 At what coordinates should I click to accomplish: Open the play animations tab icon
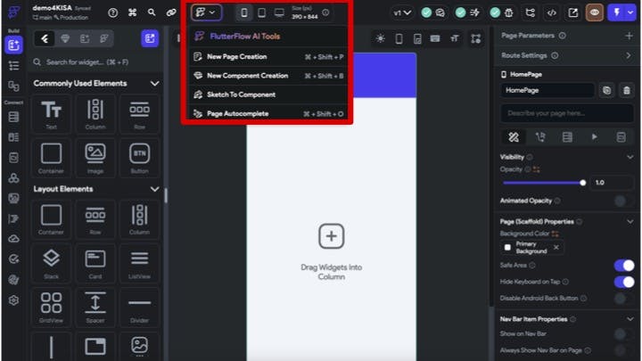tap(594, 137)
